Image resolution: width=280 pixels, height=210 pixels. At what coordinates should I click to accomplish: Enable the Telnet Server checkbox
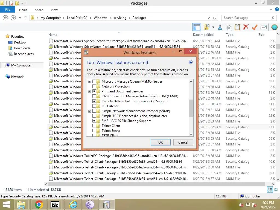point(94,130)
